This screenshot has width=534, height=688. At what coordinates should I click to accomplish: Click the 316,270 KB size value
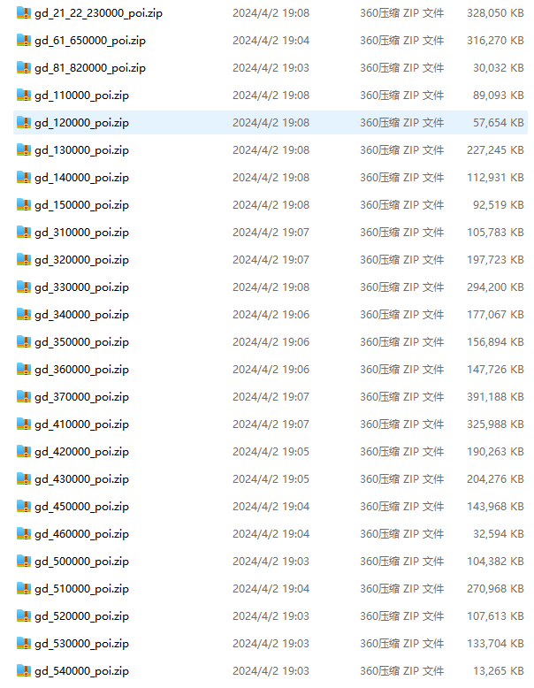[x=495, y=41]
